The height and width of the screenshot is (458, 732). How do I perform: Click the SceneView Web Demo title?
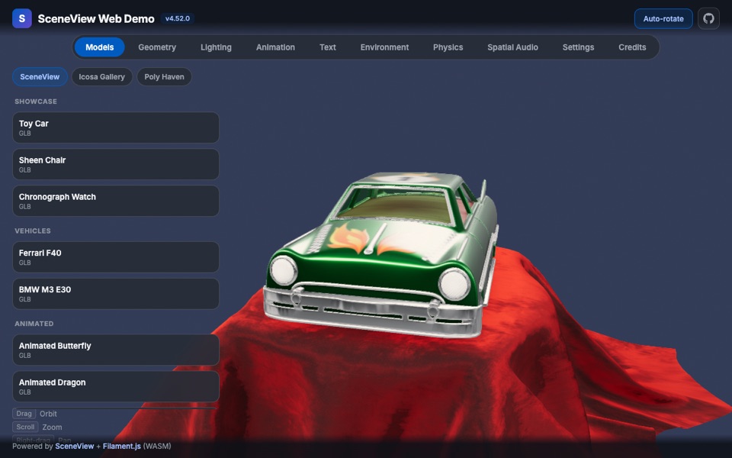96,18
